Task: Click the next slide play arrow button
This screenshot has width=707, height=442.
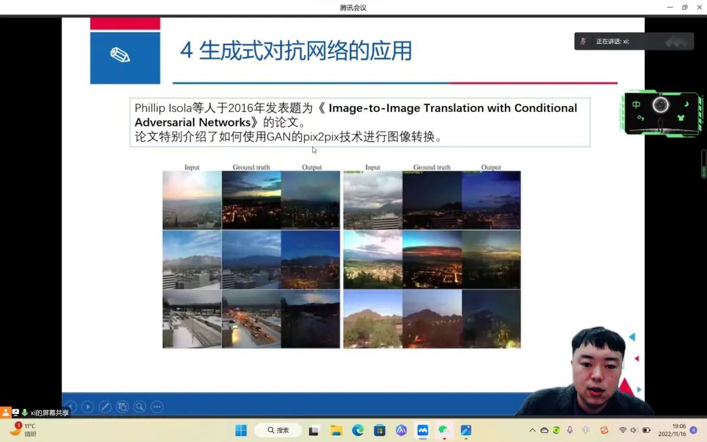Action: 87,407
